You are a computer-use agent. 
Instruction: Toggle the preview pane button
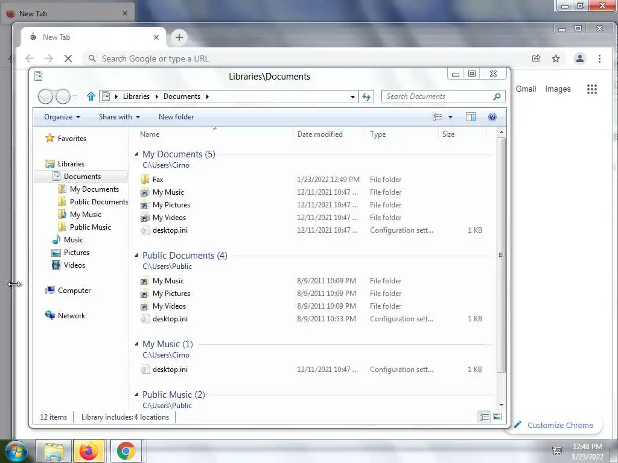click(x=471, y=117)
